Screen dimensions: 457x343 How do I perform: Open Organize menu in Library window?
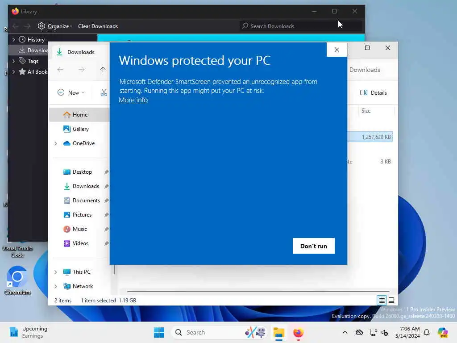(x=60, y=26)
